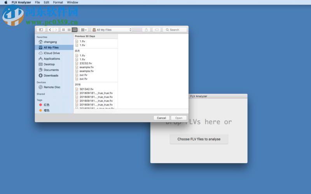
Task: Select the second out.flv file
Action: pos(96,79)
